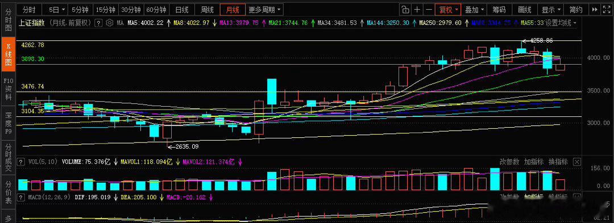Viewport: 614px width, 223px height.
Task: Zoom out chart with the minus icon
Action: pos(429,10)
